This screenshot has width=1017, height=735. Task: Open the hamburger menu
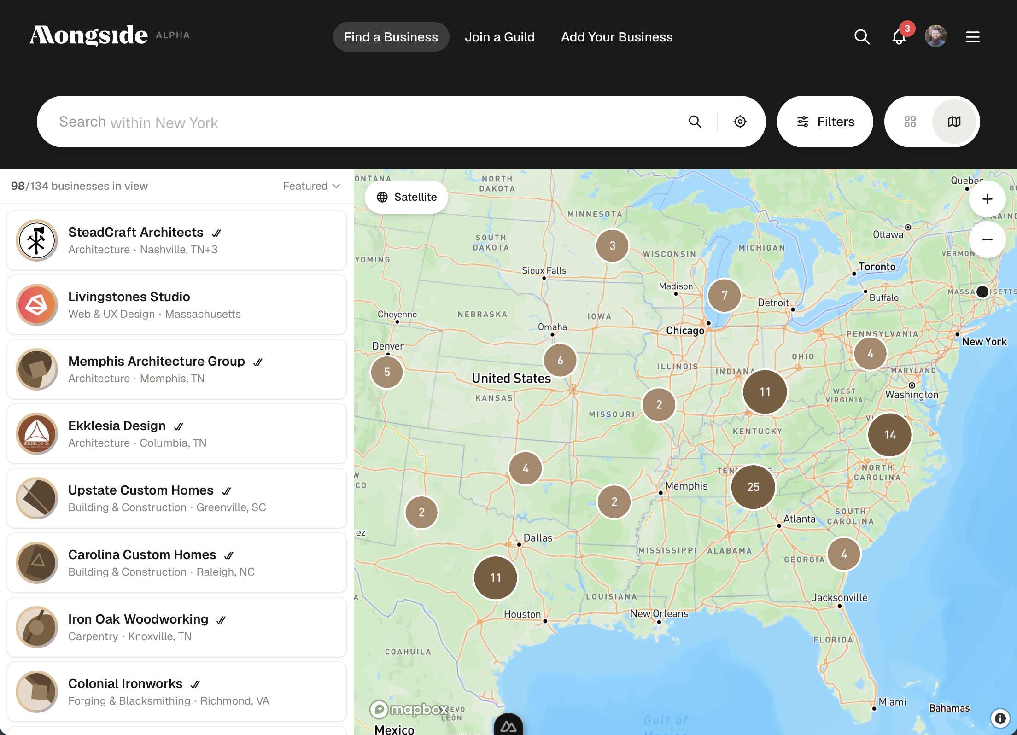click(x=973, y=37)
